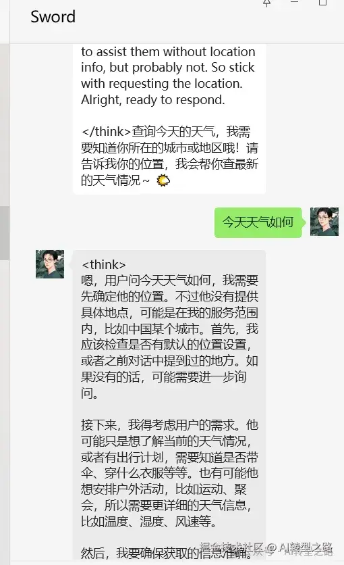The image size is (344, 565).
Task: Click the line starting with 然后，我要确保
Action: click(166, 553)
